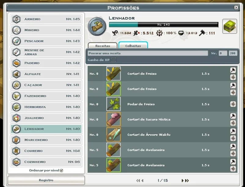Select the "Cortar! de Sacura Mística" text

coord(149,119)
